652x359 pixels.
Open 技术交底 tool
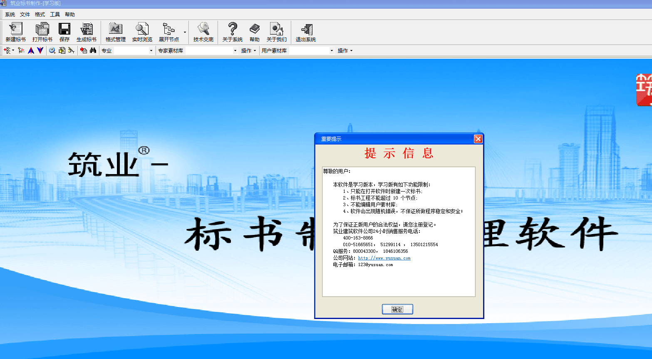click(x=203, y=32)
